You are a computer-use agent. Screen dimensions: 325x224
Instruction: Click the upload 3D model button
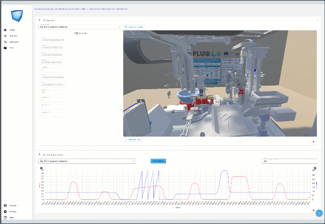tap(134, 27)
